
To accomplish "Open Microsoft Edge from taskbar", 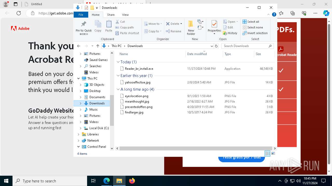I will click(107, 181).
